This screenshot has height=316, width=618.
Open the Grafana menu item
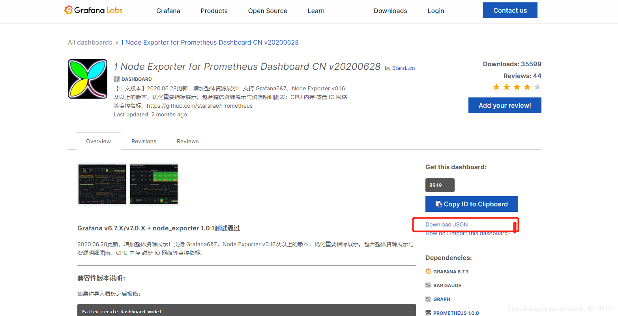pyautogui.click(x=168, y=11)
